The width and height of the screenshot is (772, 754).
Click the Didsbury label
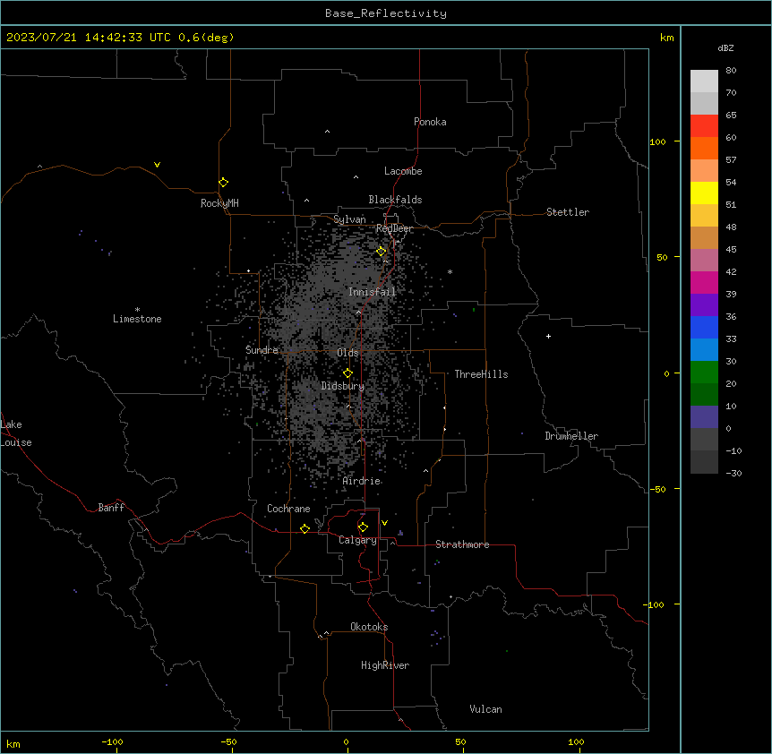343,386
